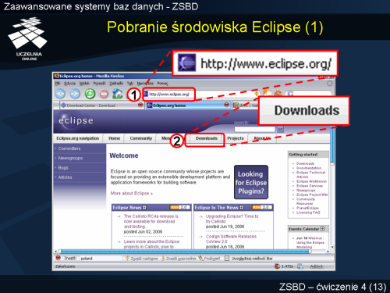390x293 pixels.
Task: Open Bugs in left sidebar
Action: (x=63, y=168)
